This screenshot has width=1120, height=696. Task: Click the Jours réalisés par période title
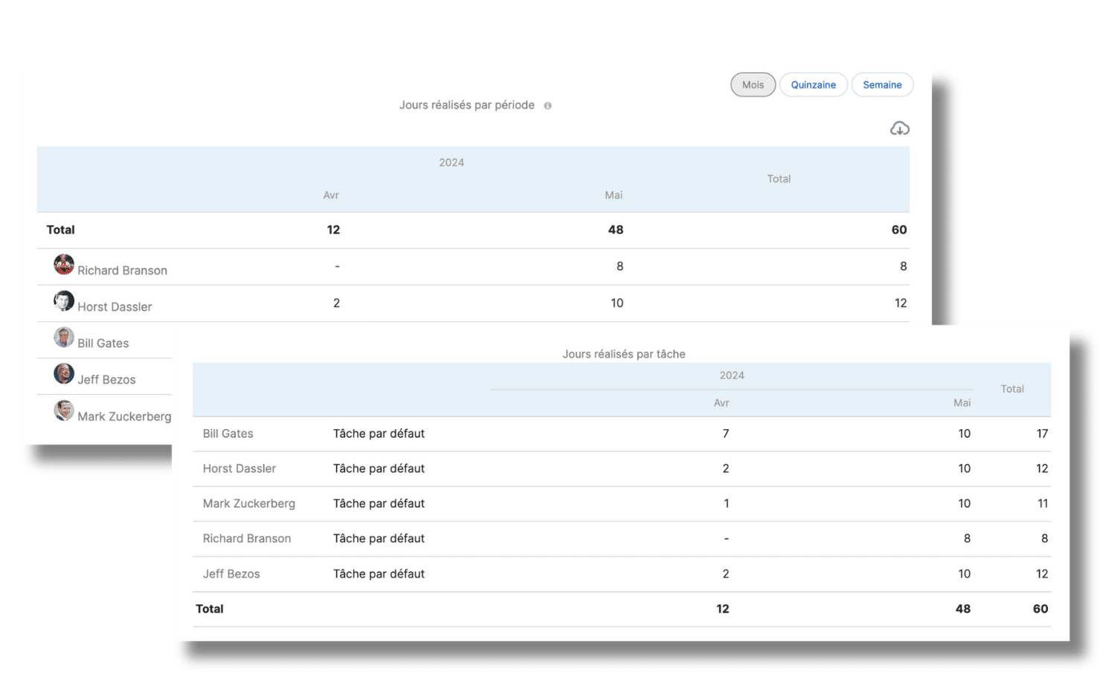pos(467,105)
